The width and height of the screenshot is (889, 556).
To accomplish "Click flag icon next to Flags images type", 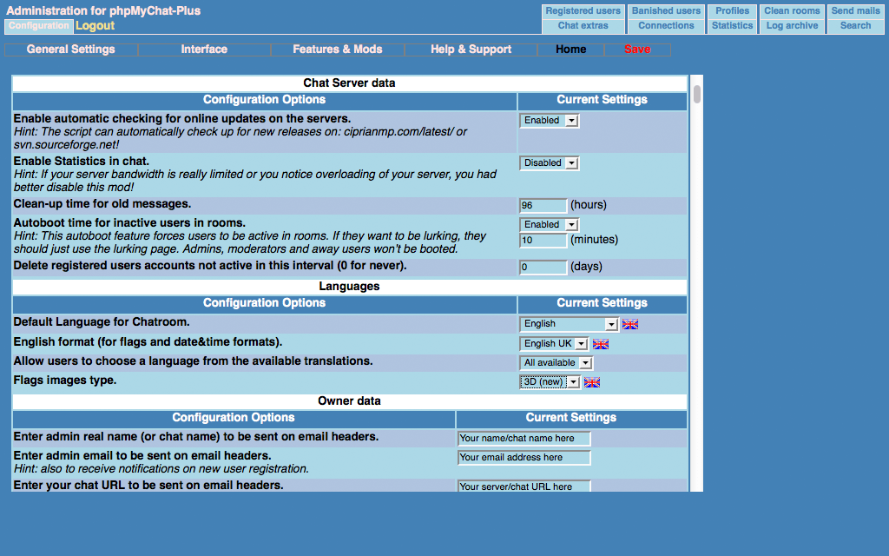I will 592,382.
